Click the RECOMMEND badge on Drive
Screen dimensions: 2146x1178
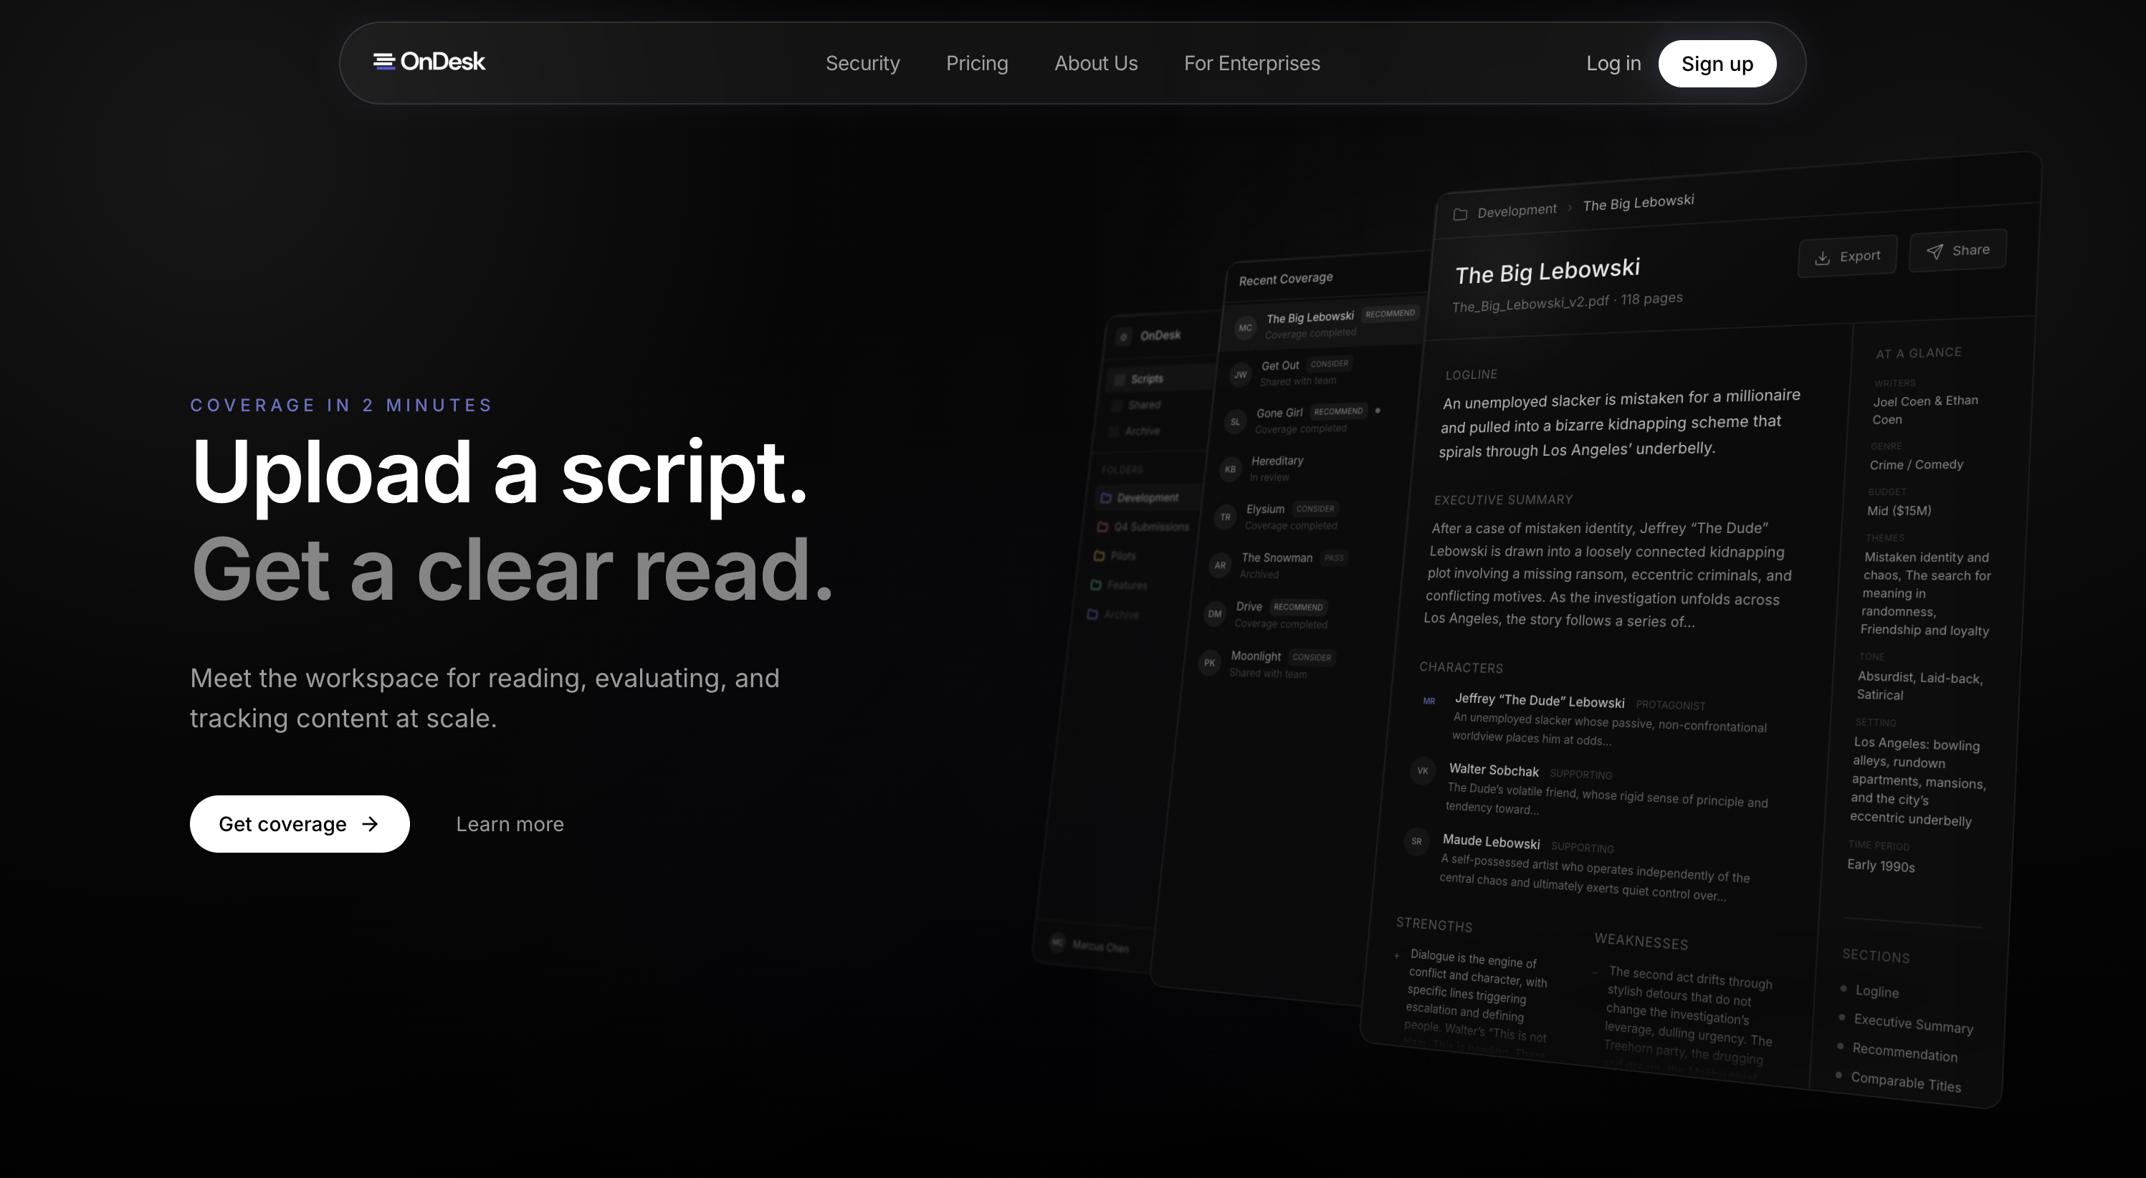point(1298,608)
